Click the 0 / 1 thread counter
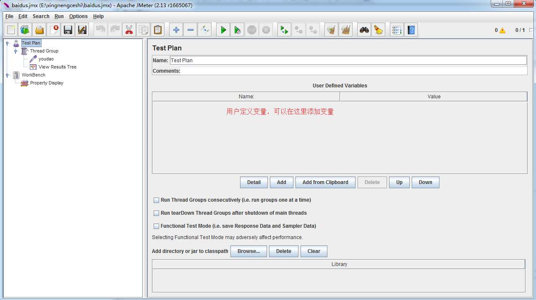The image size is (536, 300). tap(520, 30)
